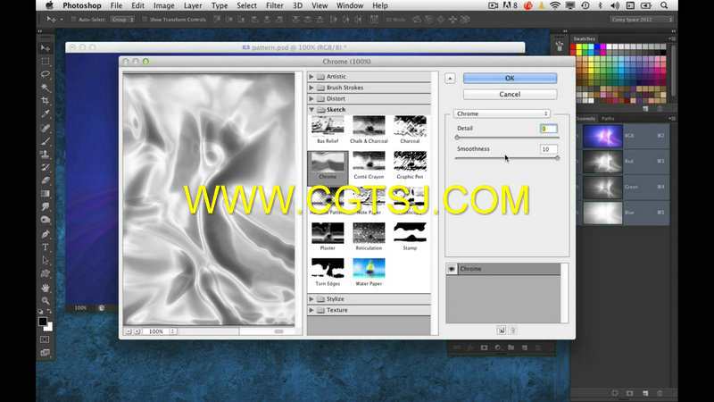Select the History Brush tool
Viewport: 714px width, 402px height.
46,167
